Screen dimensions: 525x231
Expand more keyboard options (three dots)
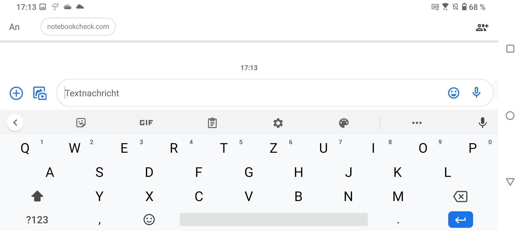[x=417, y=123]
